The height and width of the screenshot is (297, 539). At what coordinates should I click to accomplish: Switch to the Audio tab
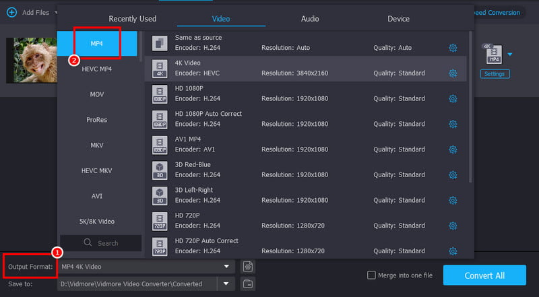click(x=310, y=19)
